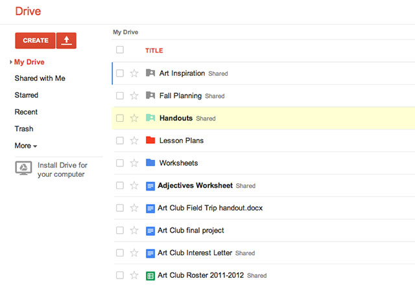Open the Art Club Interest Letter document

coord(195,253)
